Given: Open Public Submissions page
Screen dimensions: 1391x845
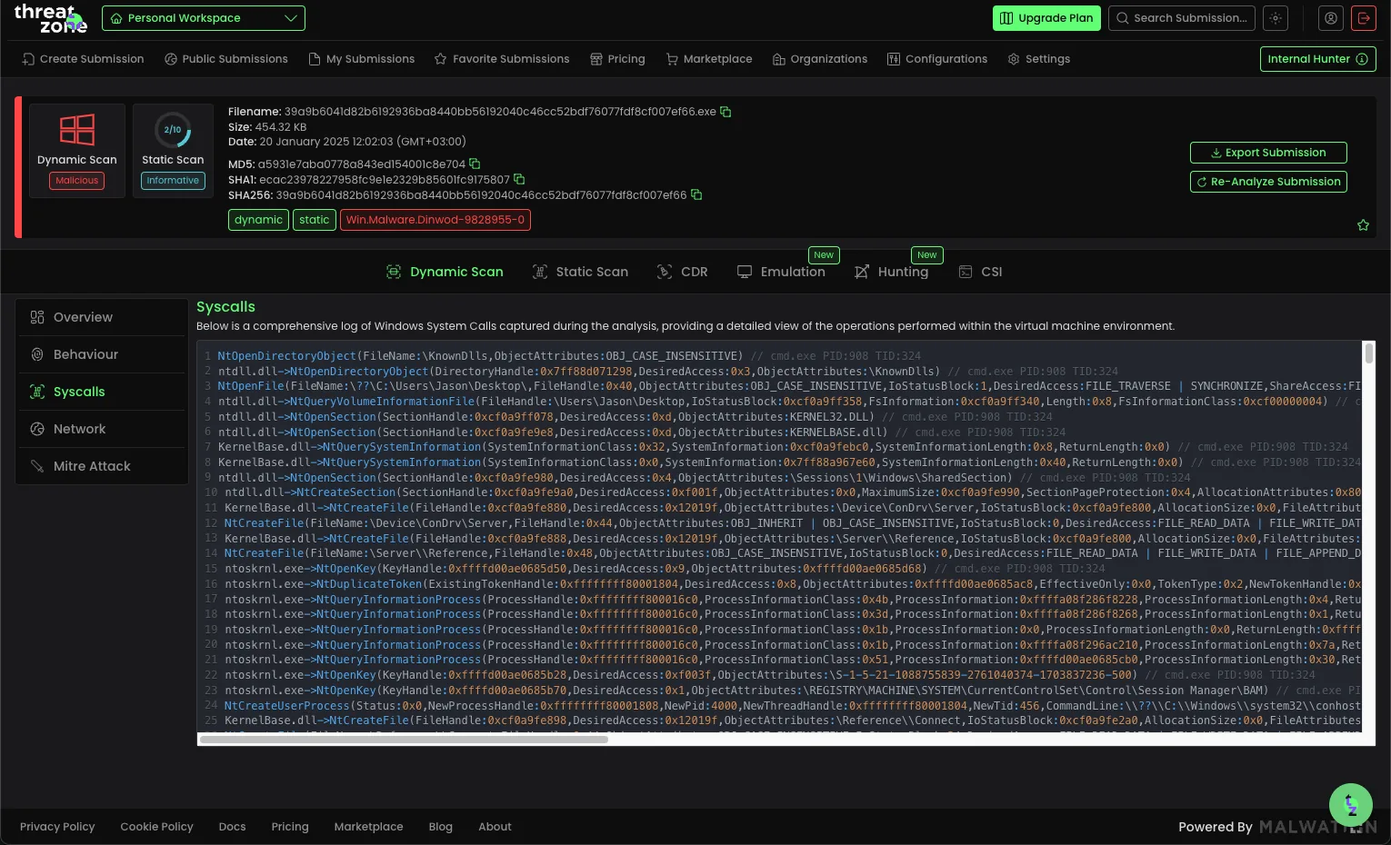Looking at the screenshot, I should 226,59.
